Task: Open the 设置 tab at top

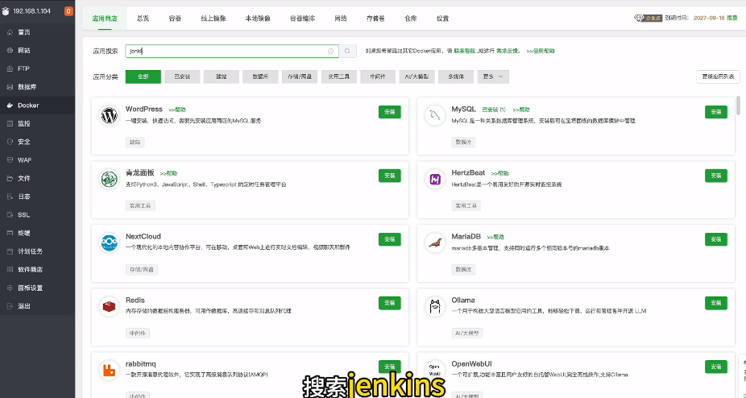Action: coord(442,19)
